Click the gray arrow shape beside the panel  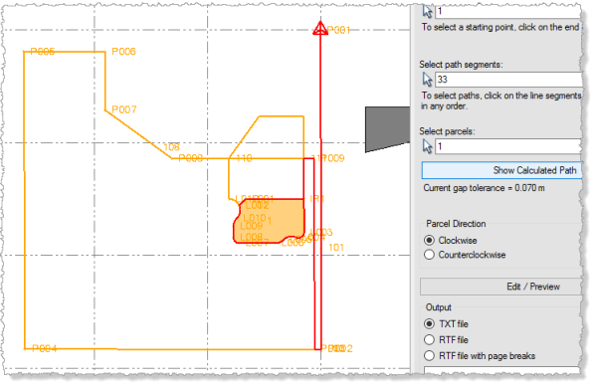388,129
